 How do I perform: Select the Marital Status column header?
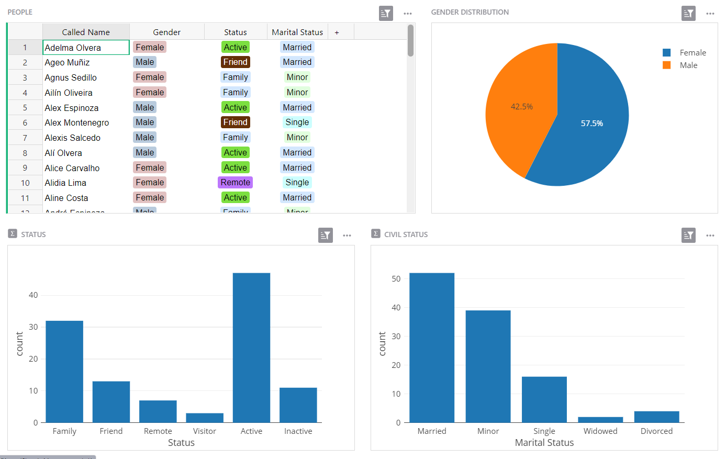[x=297, y=32]
